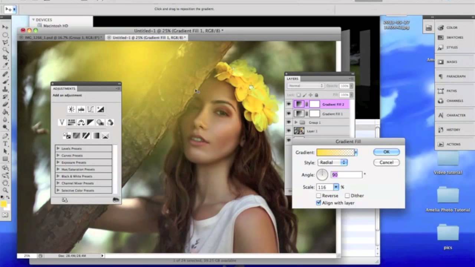Add a Color Balance adjustment
The width and height of the screenshot is (475, 267).
[x=81, y=122]
